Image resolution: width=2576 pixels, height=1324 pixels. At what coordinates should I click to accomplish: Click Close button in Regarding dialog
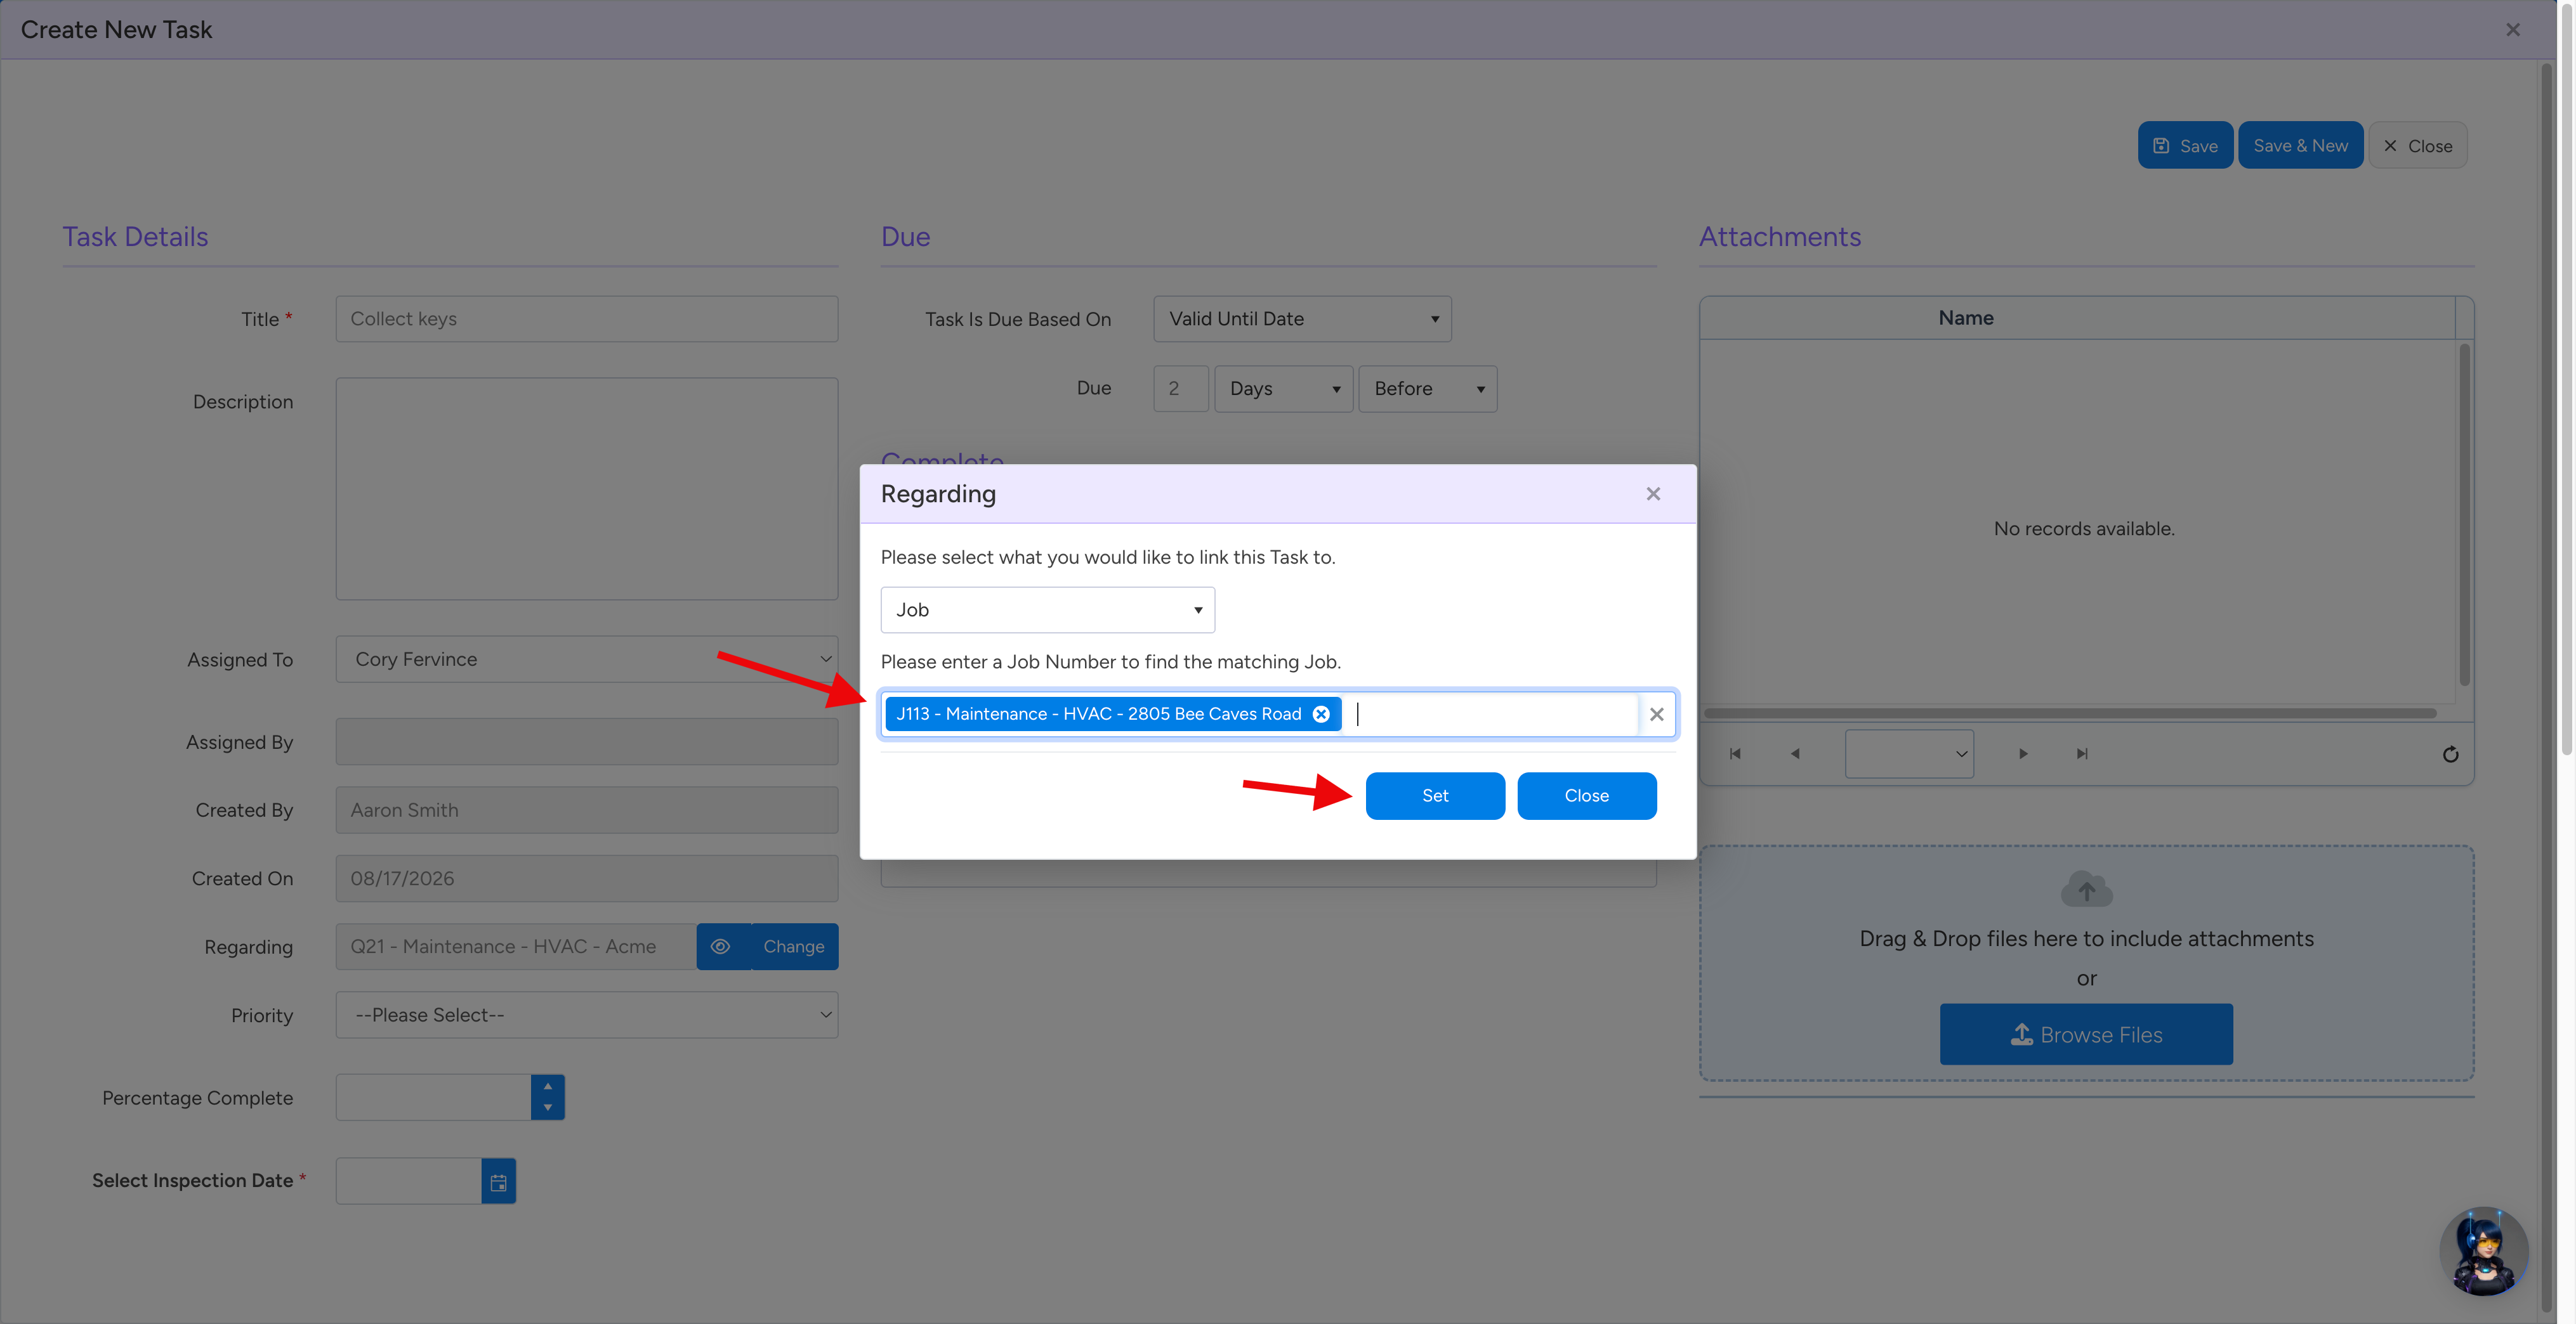[1587, 795]
